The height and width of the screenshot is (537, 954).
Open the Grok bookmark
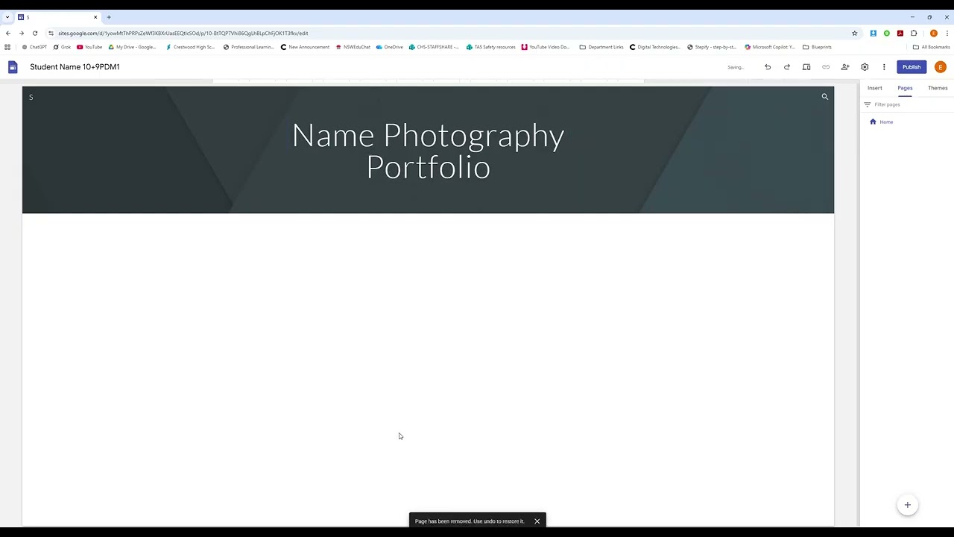[x=62, y=47]
